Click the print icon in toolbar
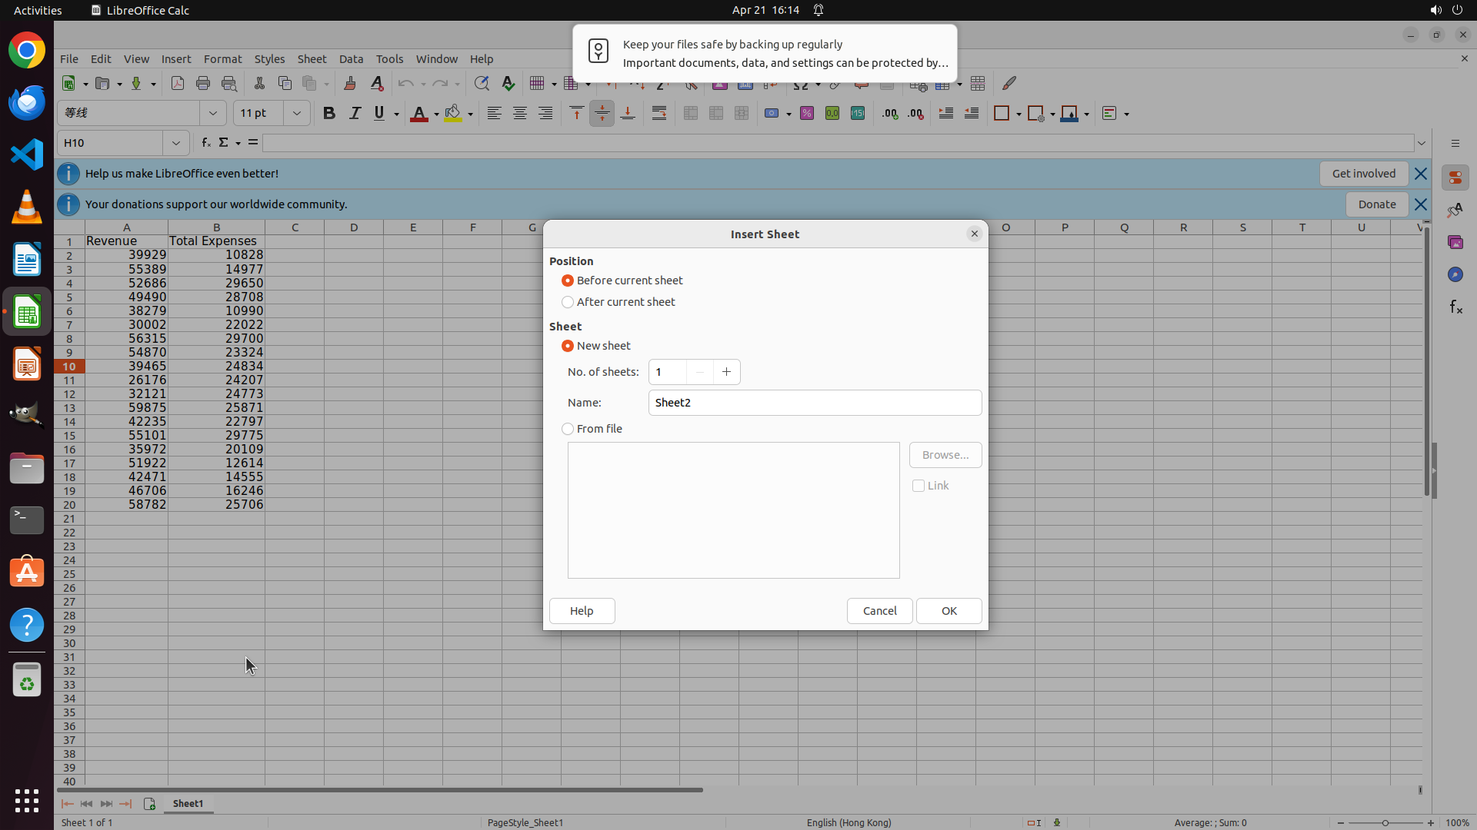The height and width of the screenshot is (830, 1477). click(203, 84)
